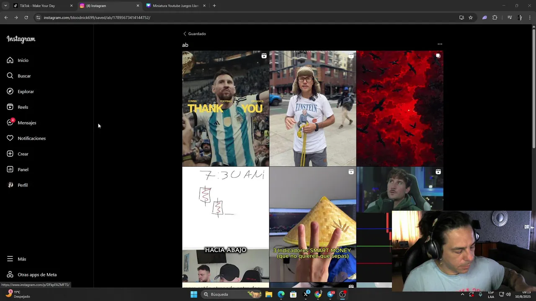Open ESP LAA language switcher
Screen dimensions: 536x301
491,294
